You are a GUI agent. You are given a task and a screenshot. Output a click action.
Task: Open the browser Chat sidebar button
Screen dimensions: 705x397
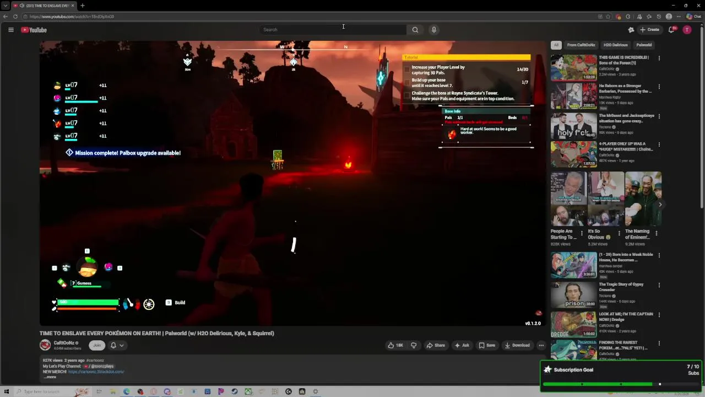(x=693, y=17)
